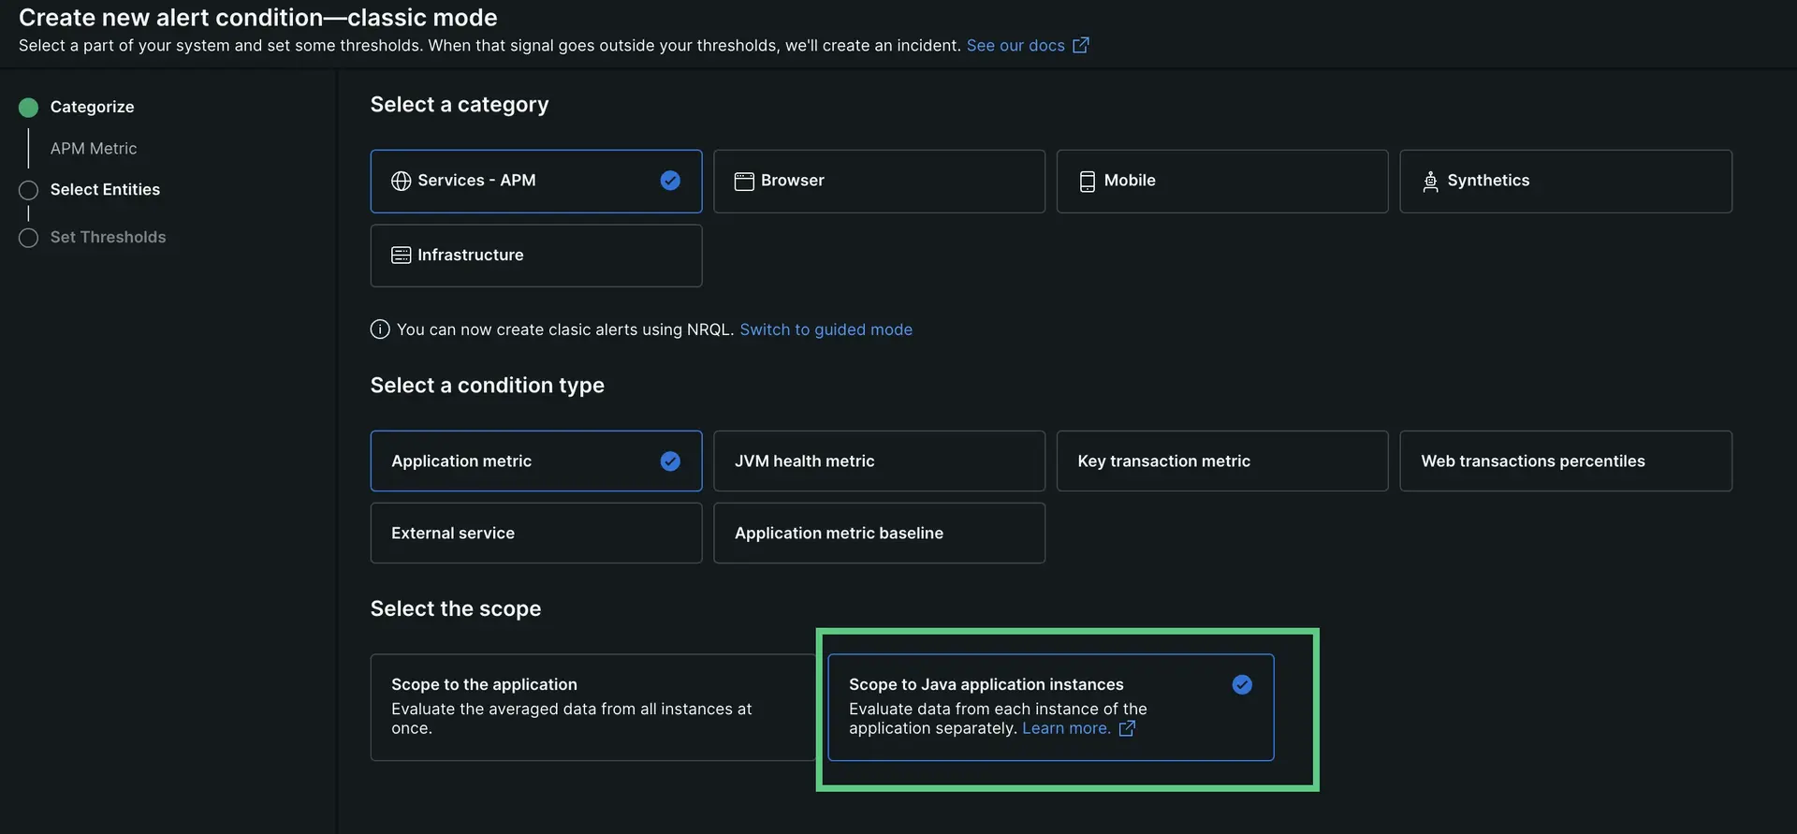Click the external link icon after Learn more
Viewport: 1797px width, 834px height.
pyautogui.click(x=1127, y=728)
